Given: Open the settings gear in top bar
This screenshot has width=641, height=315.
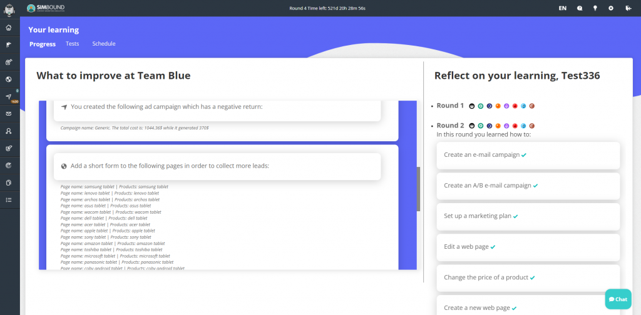Looking at the screenshot, I should click(611, 8).
